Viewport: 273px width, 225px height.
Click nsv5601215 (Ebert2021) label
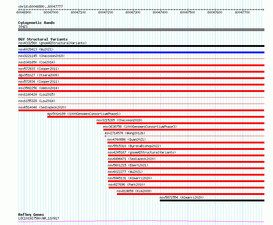128,165
